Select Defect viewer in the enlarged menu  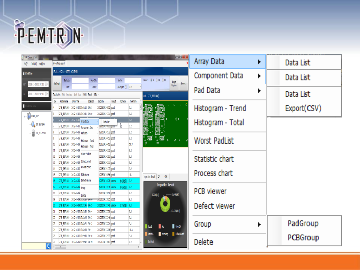[x=214, y=206]
